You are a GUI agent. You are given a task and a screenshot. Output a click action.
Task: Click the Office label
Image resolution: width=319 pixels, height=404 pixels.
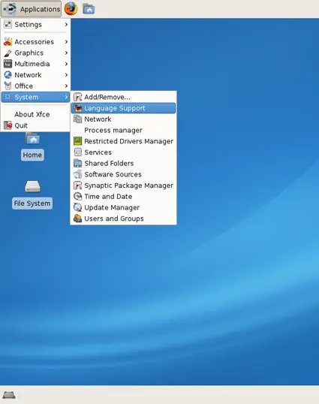tap(24, 86)
